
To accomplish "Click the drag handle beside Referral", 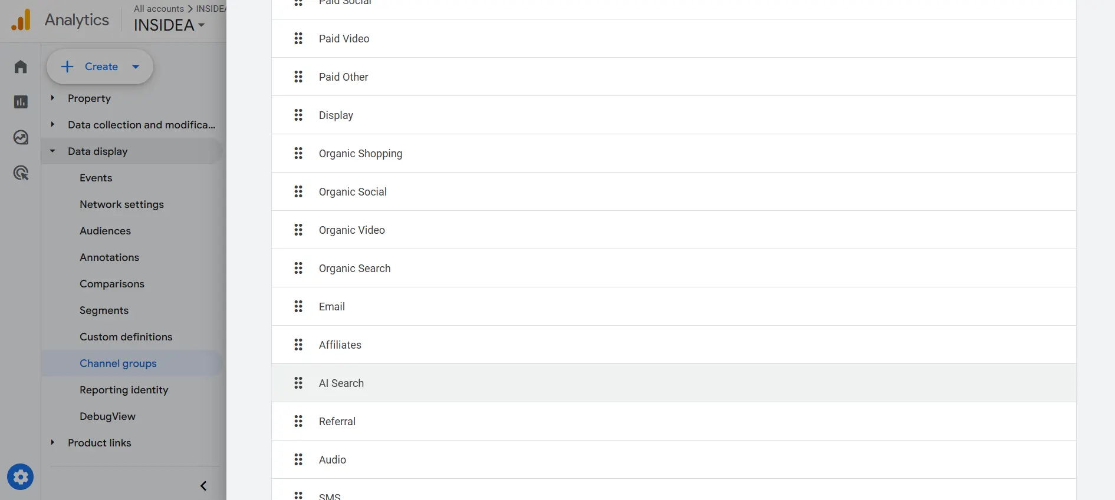I will pyautogui.click(x=298, y=421).
